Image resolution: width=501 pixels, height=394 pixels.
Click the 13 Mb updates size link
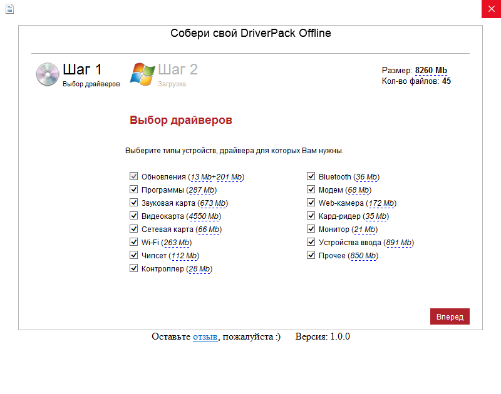click(201, 177)
